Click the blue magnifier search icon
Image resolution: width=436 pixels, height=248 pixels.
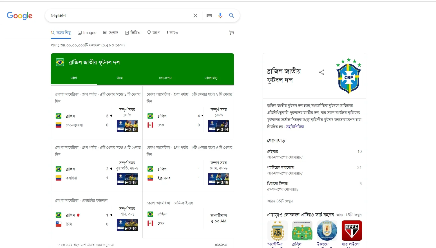coord(231,15)
